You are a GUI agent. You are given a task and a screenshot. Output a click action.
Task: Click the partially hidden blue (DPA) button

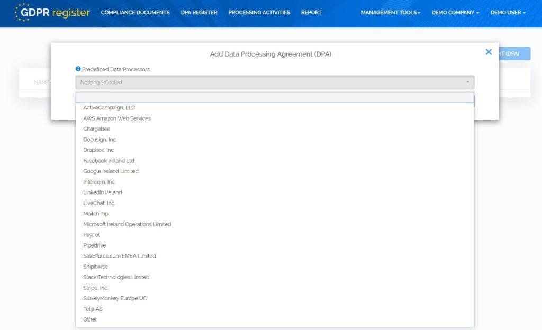(x=514, y=53)
